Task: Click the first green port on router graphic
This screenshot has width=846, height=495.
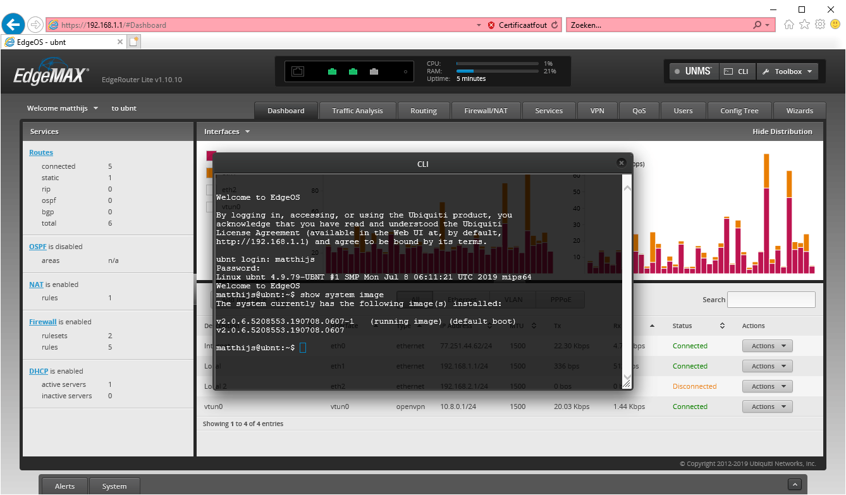Action: [x=332, y=71]
